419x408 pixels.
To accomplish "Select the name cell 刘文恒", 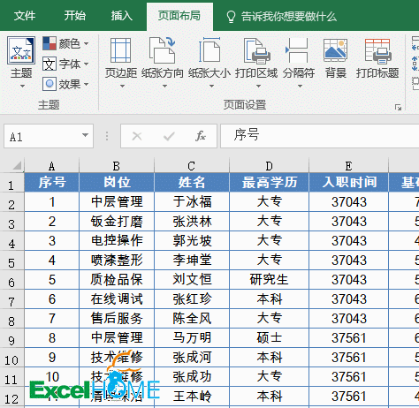I will point(192,280).
